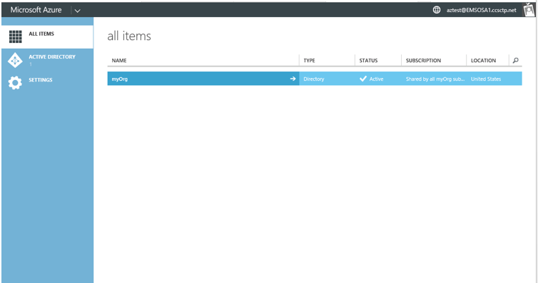This screenshot has height=283, width=538.
Task: Open account aztest@EMSOSA1.ccsctp.net menu
Action: (482, 10)
